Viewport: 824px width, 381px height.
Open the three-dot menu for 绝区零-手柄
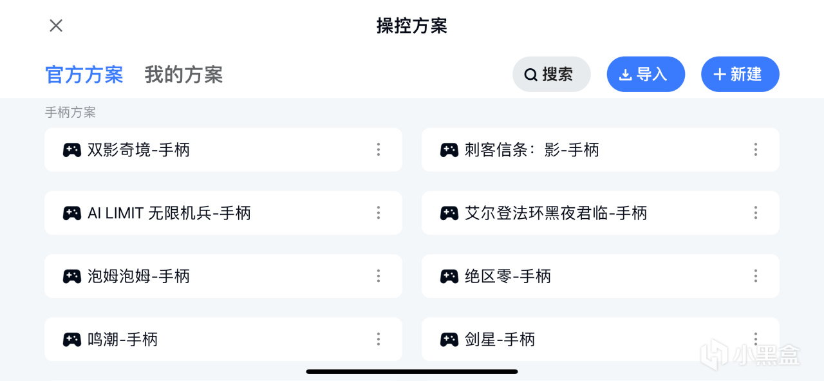pyautogui.click(x=755, y=275)
